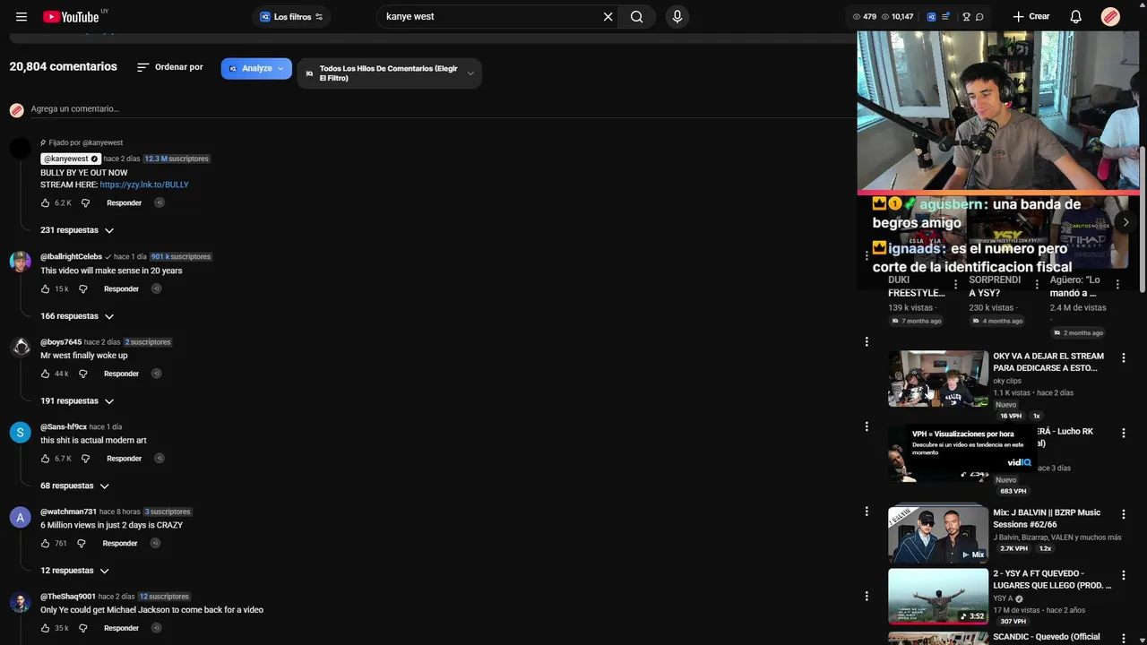The image size is (1147, 645).
Task: Open the vidIQ blue IQ icon in header
Action: click(x=932, y=16)
